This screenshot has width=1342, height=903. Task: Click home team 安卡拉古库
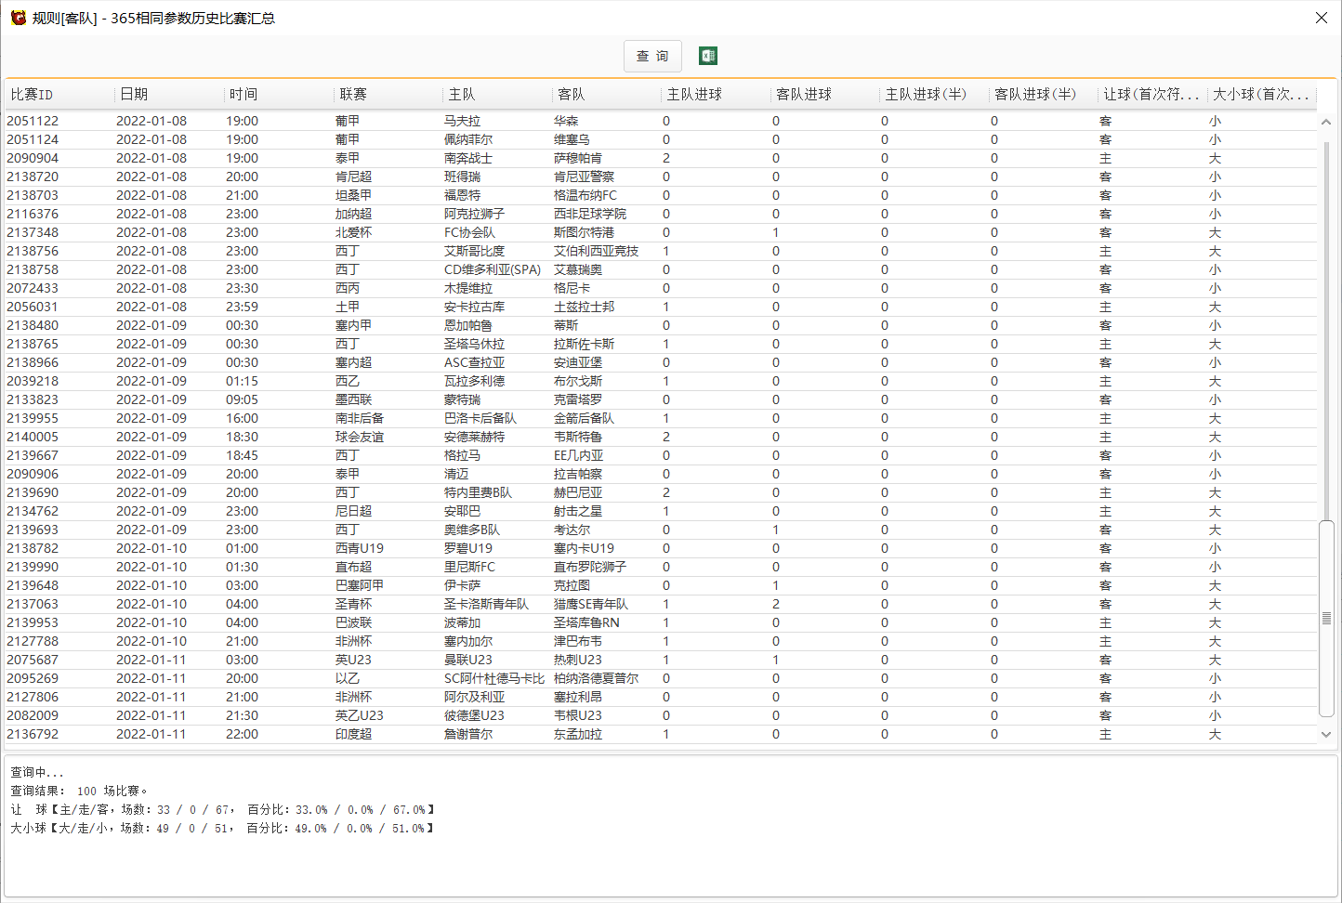click(x=474, y=307)
